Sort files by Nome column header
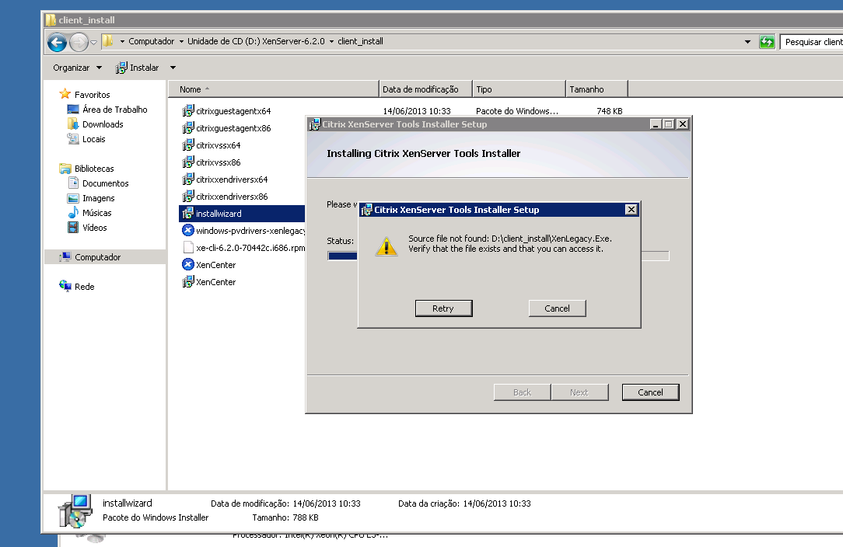 272,89
